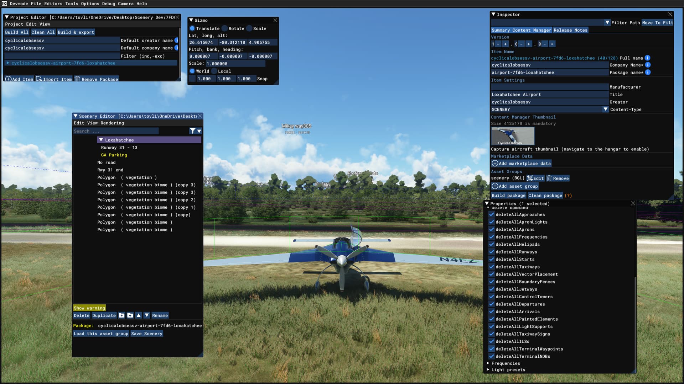Open the Content-Type dropdown showing SCENERY
Screen dimensions: 684x384
(605, 109)
